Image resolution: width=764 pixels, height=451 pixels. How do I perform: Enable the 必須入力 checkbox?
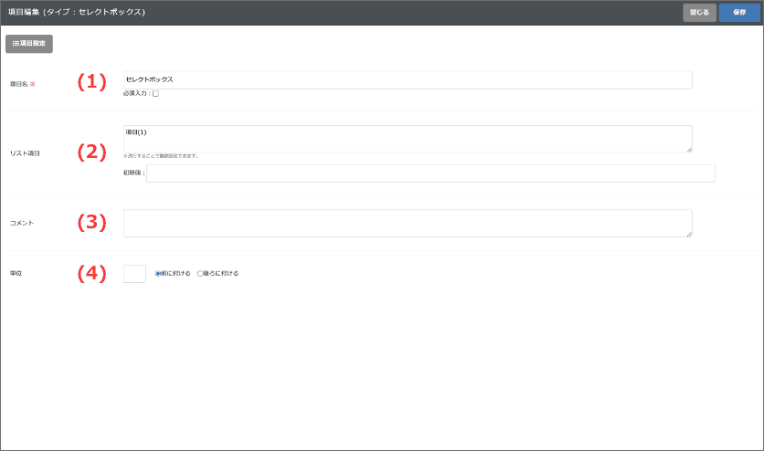[156, 94]
